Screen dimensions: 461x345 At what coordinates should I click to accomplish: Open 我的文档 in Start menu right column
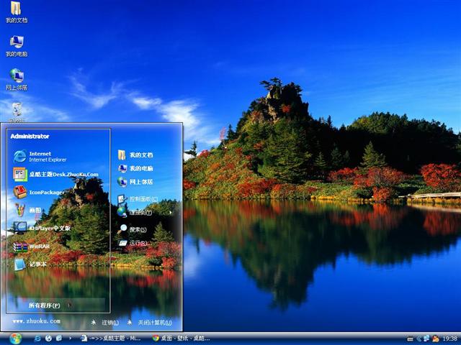pos(135,155)
